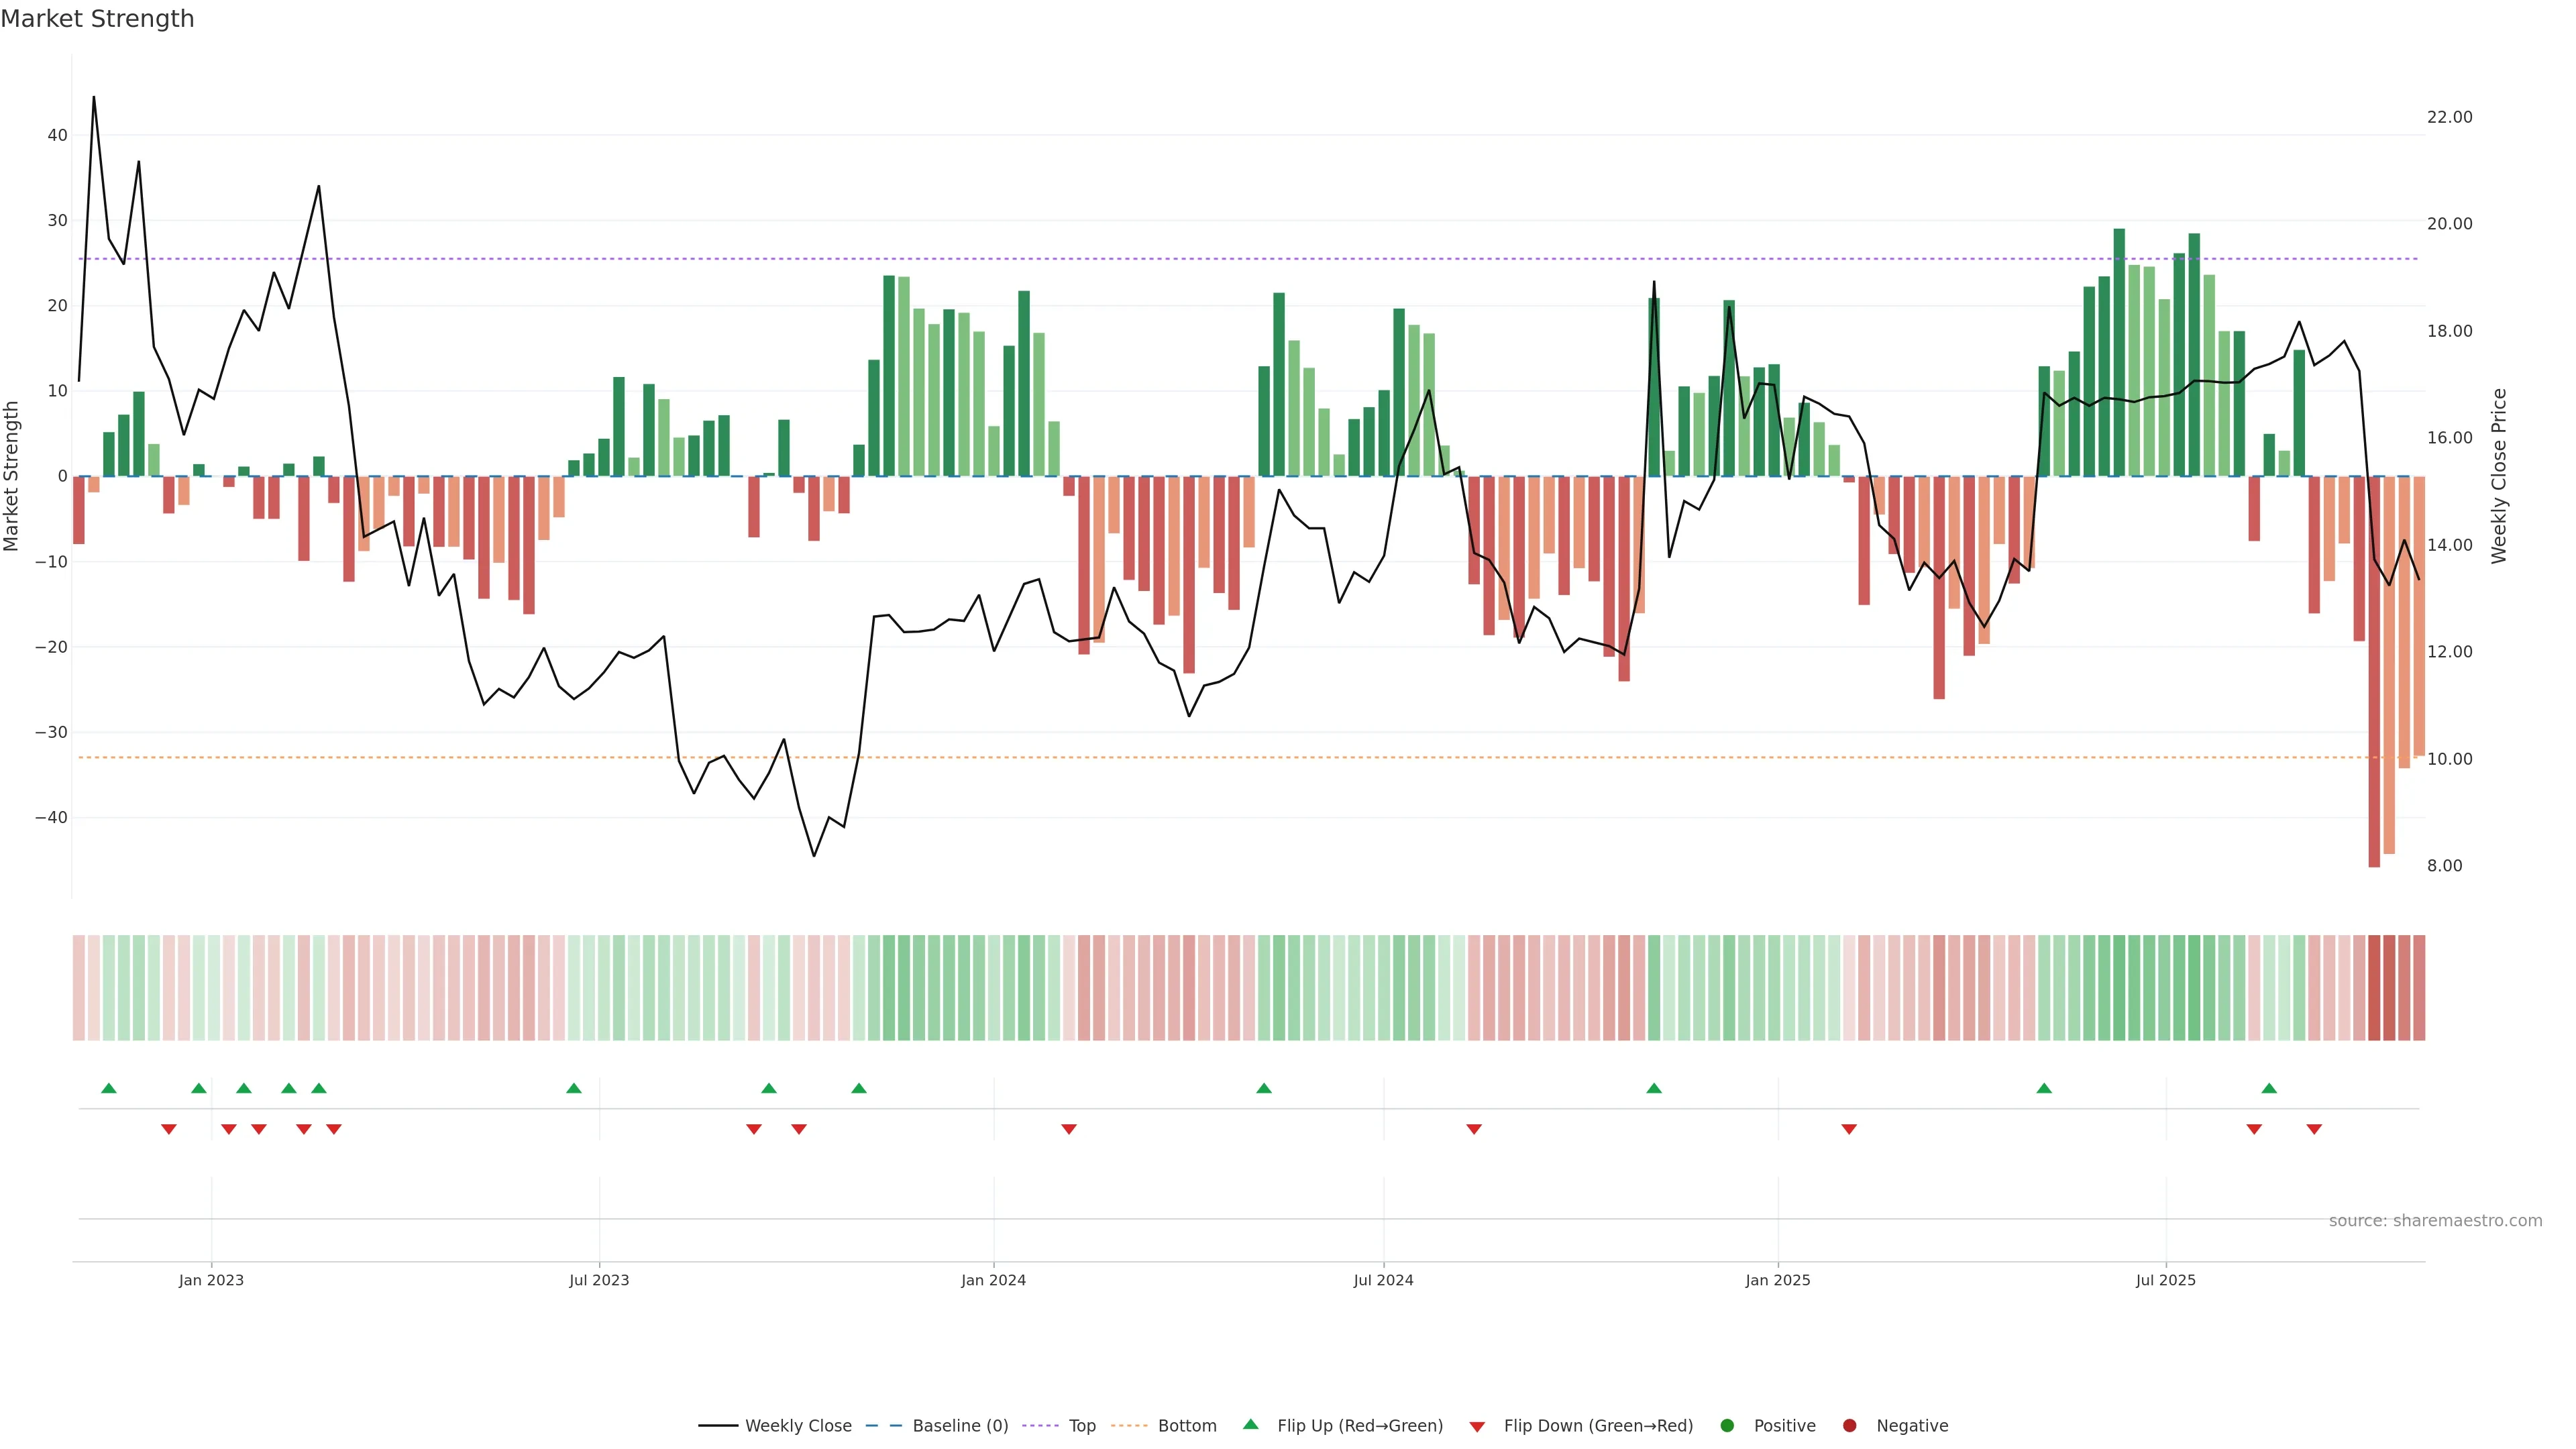Image resolution: width=2576 pixels, height=1449 pixels.
Task: Click the Market Strength chart title
Action: 97,19
